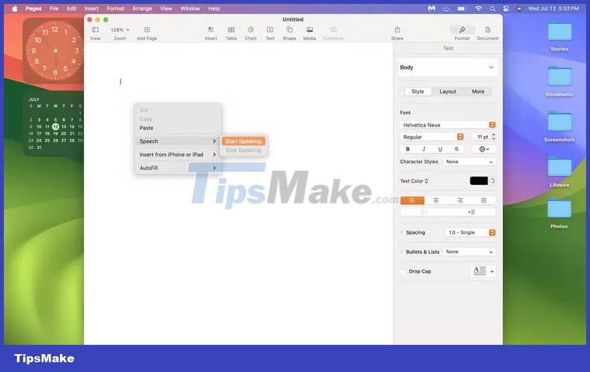Toggle italic text formatting

click(x=424, y=149)
